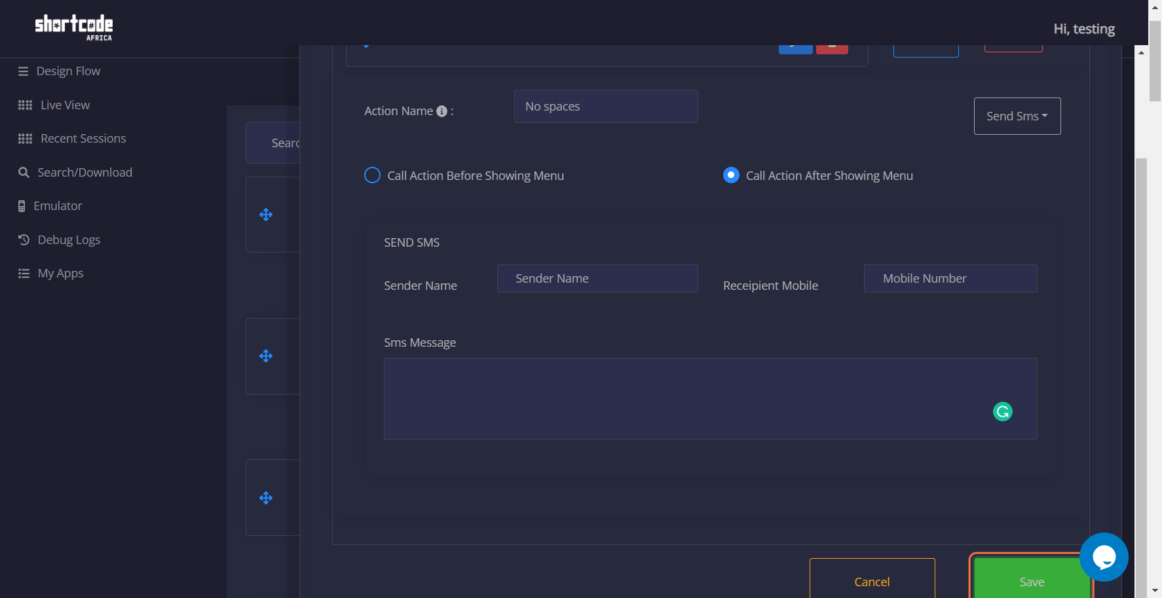Click the first move handle icon
This screenshot has height=598, width=1162.
coord(266,215)
